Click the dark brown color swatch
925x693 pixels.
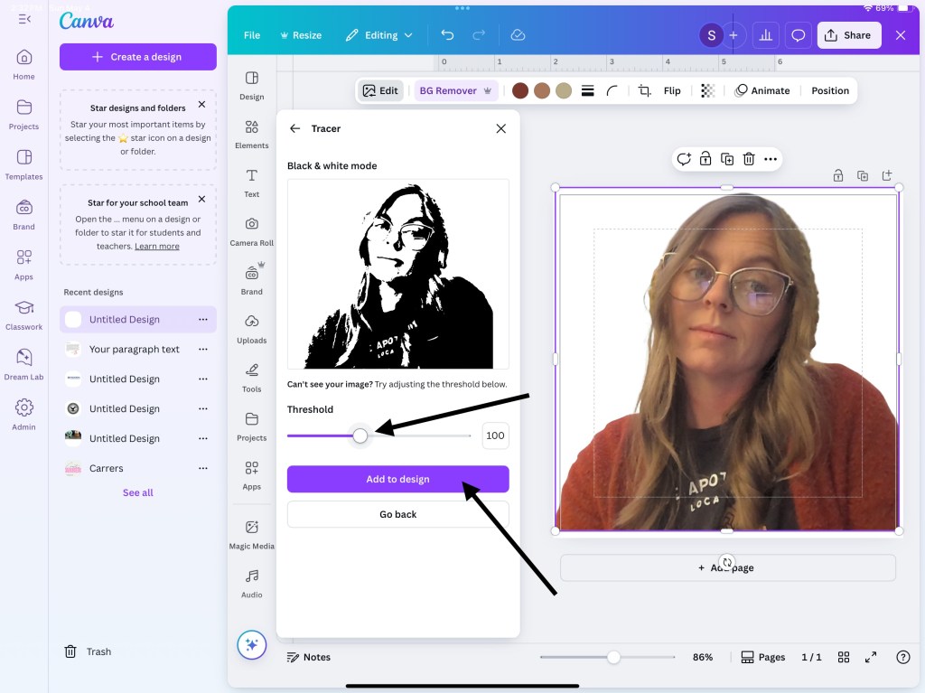(520, 90)
